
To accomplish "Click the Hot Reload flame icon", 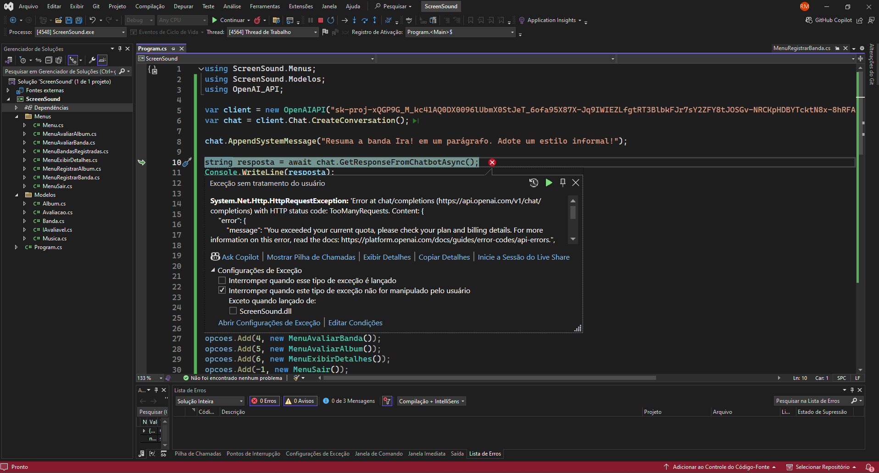I will coord(257,20).
